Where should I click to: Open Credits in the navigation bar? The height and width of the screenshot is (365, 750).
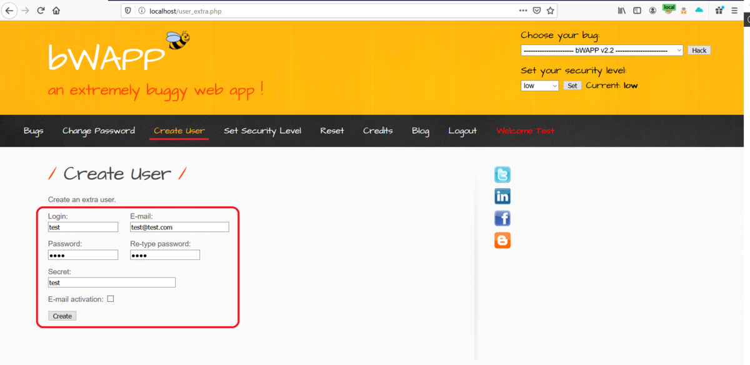pos(378,131)
